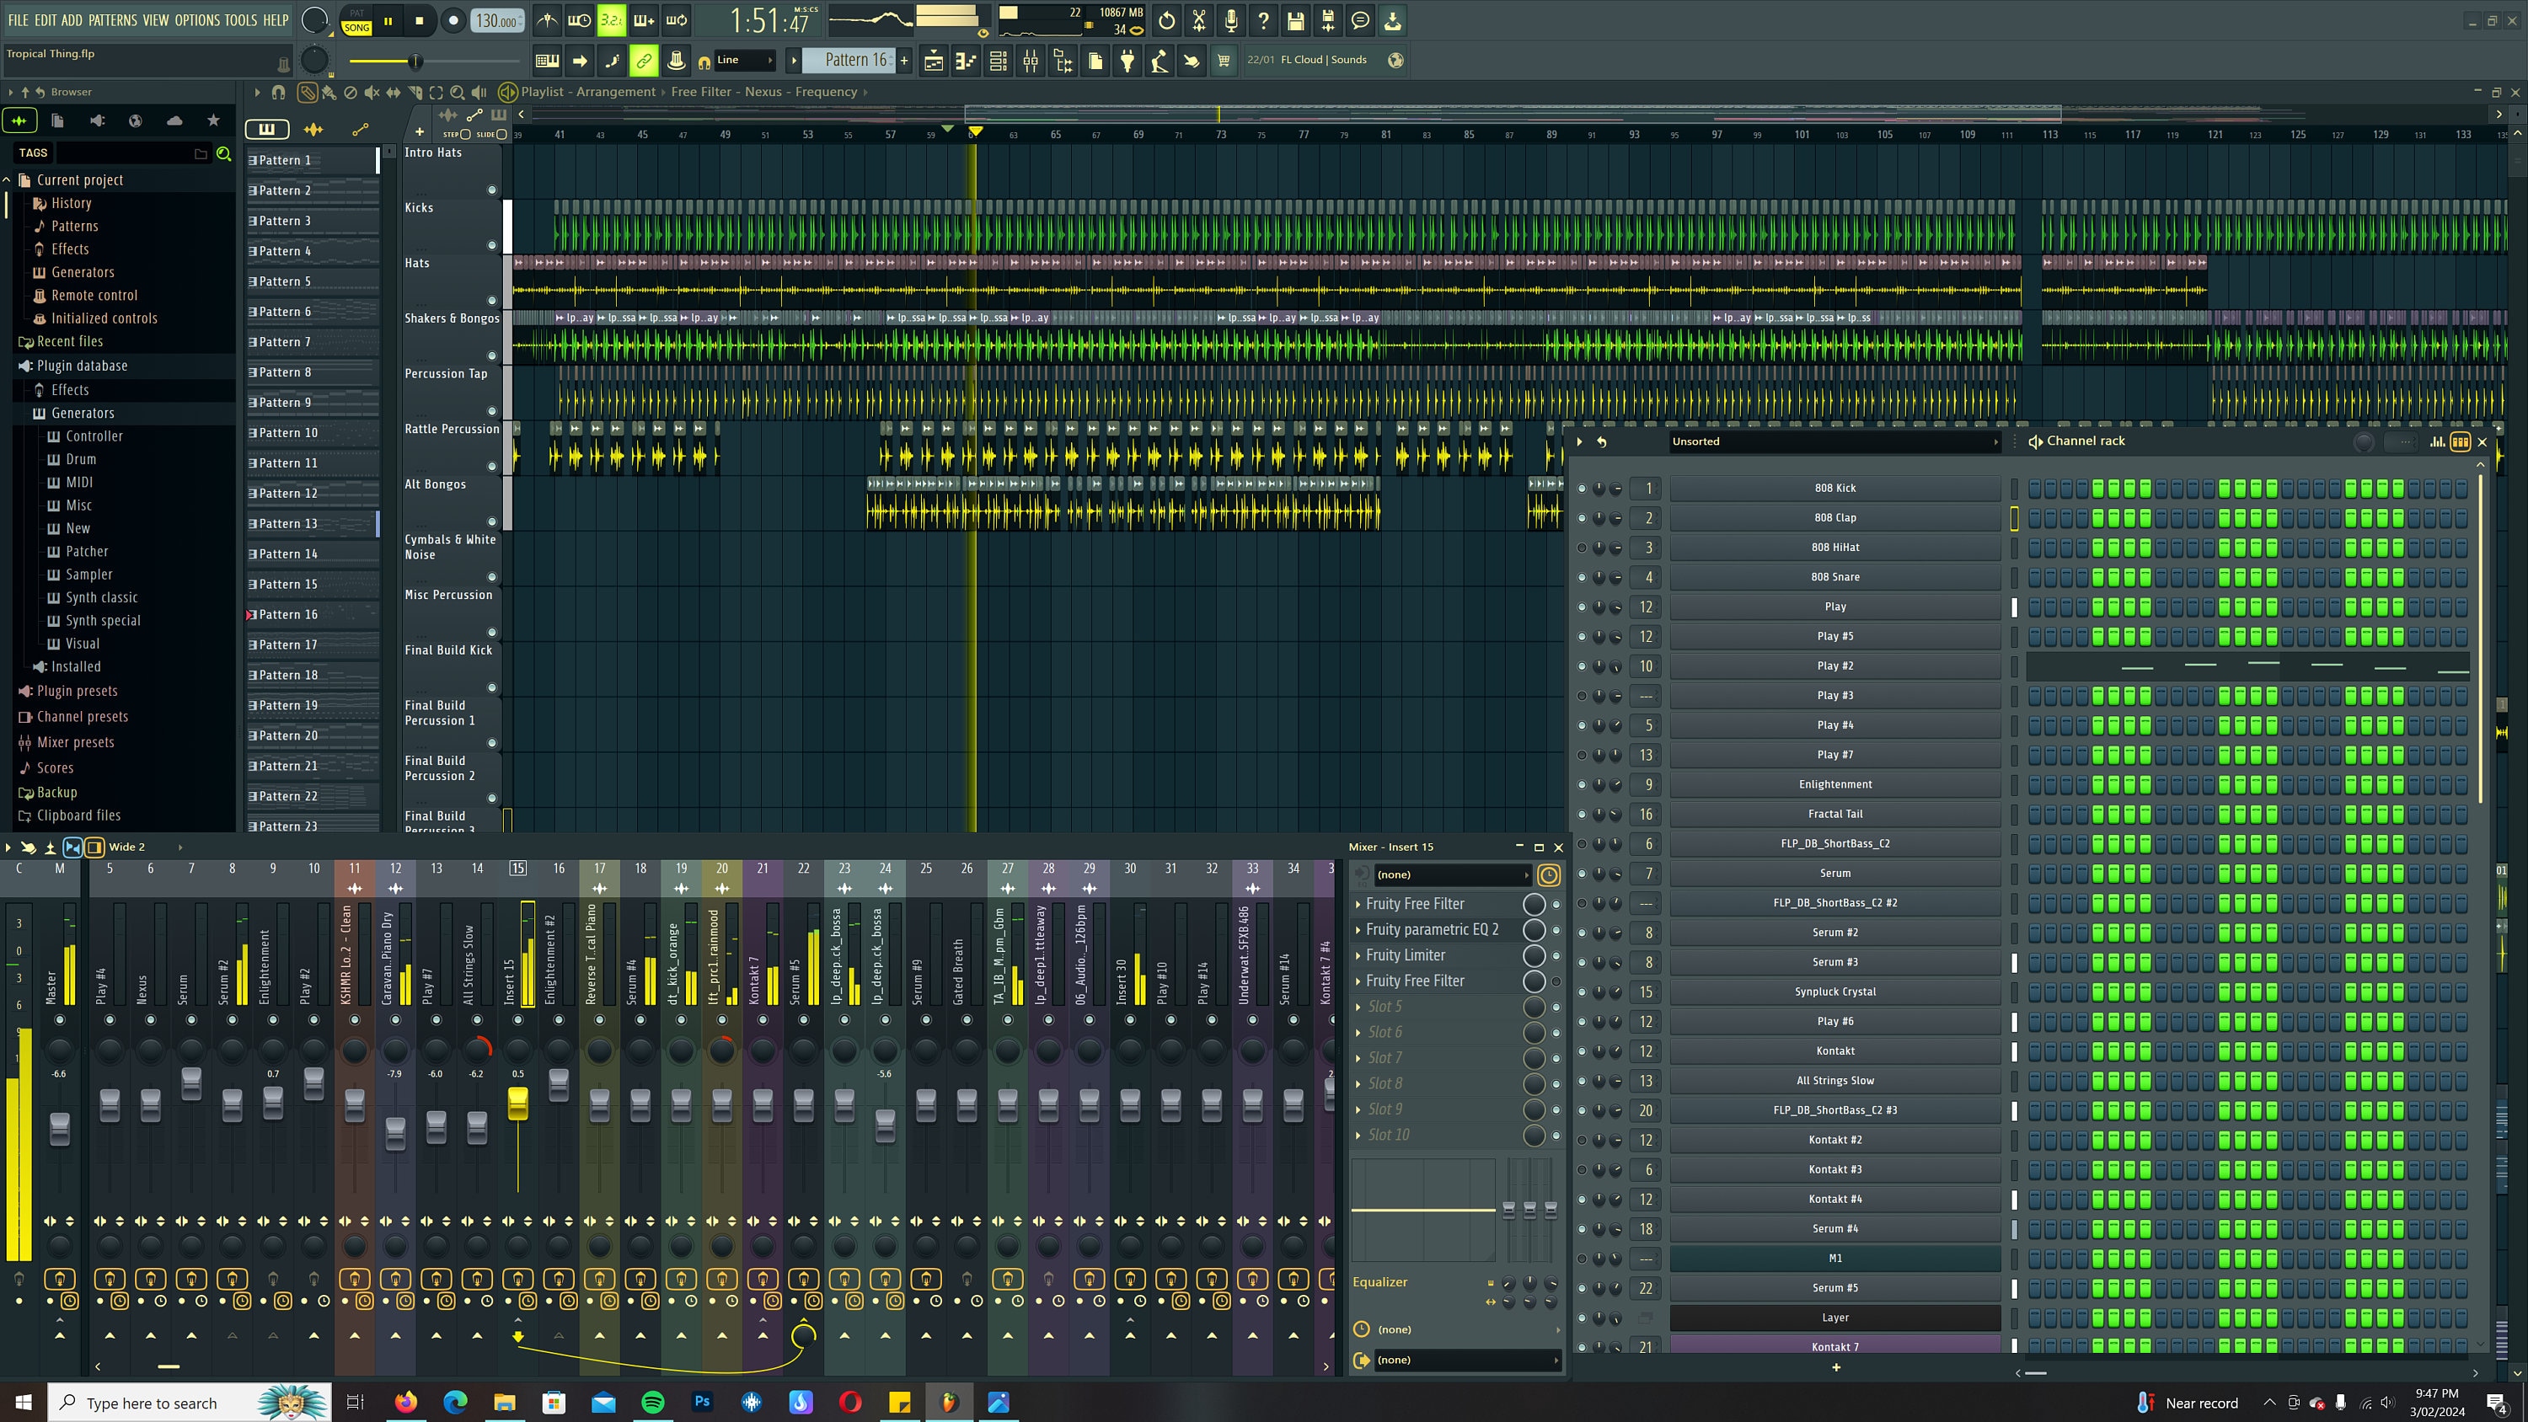
Task: Click the export project icon in the toolbar
Action: pyautogui.click(x=1393, y=19)
